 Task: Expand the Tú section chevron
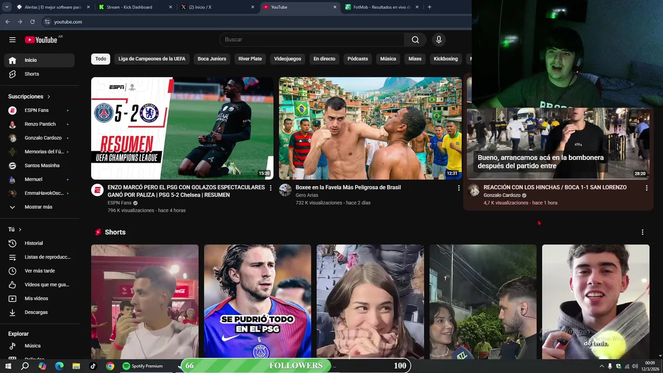click(20, 229)
